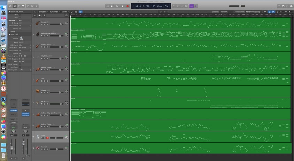Open the Media Browsers button

[x=291, y=6]
